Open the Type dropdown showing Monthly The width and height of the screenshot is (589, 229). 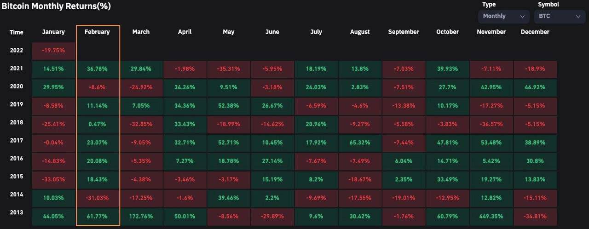[503, 16]
